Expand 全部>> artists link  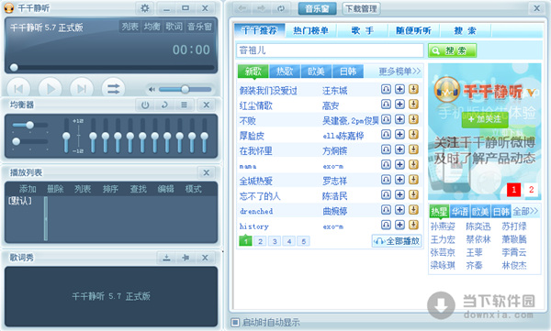(x=525, y=211)
